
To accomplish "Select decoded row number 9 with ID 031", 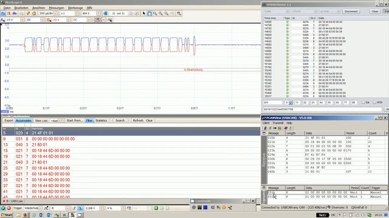I will [x=131, y=139].
